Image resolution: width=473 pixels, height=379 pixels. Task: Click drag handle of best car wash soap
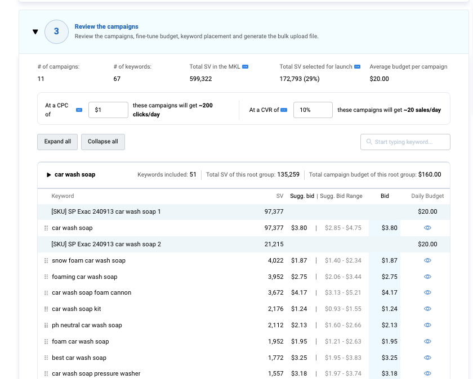tap(46, 358)
